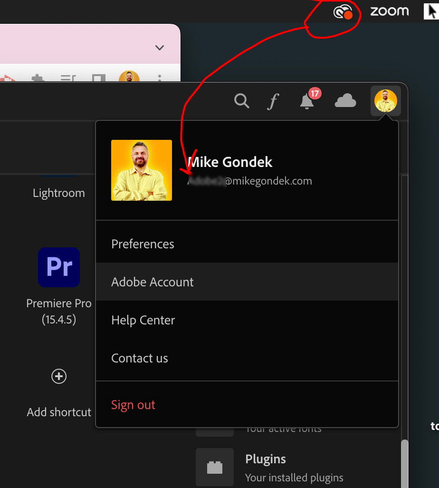Open Preferences from the account menu

(x=143, y=244)
